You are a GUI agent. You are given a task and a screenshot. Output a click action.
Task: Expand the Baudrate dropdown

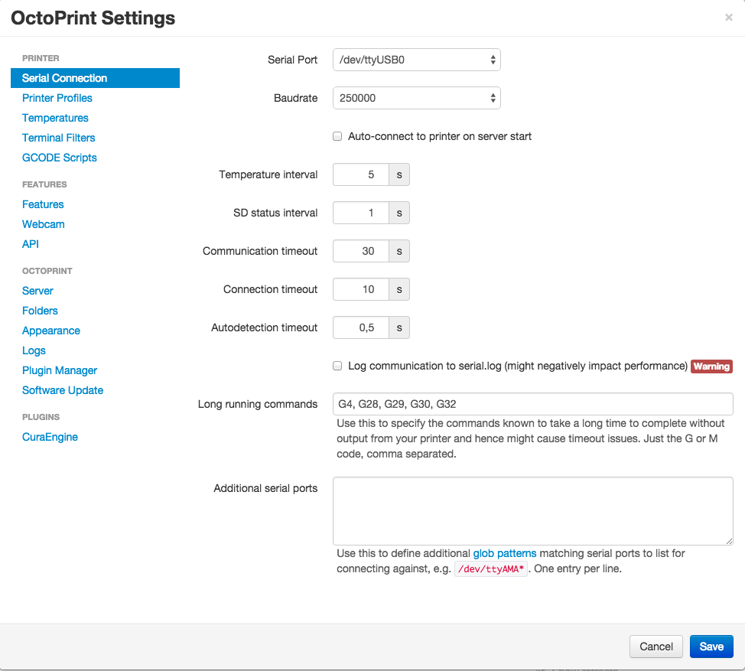417,98
